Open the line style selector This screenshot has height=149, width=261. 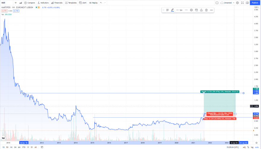pos(186,10)
